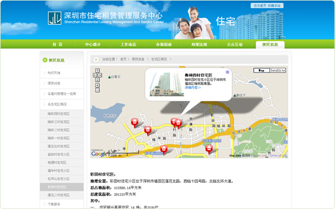The height and width of the screenshot is (209, 335).
Task: Click 深圳市住宅租赁管理服务中心 site title
Action: point(113,16)
